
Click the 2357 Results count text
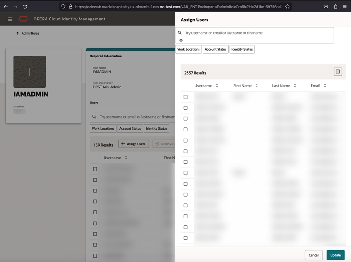(x=195, y=73)
